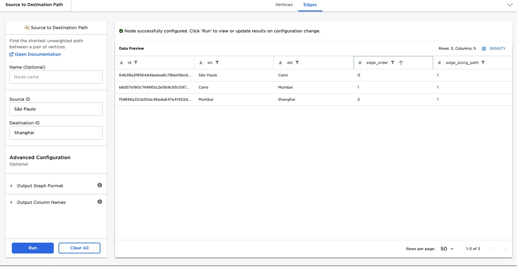The image size is (517, 269).
Task: Open the filter on the src column
Action: click(x=217, y=63)
